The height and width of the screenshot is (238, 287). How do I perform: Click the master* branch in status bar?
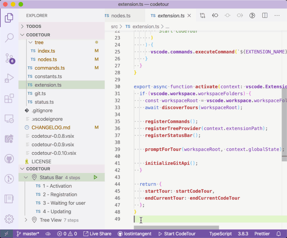point(28,234)
